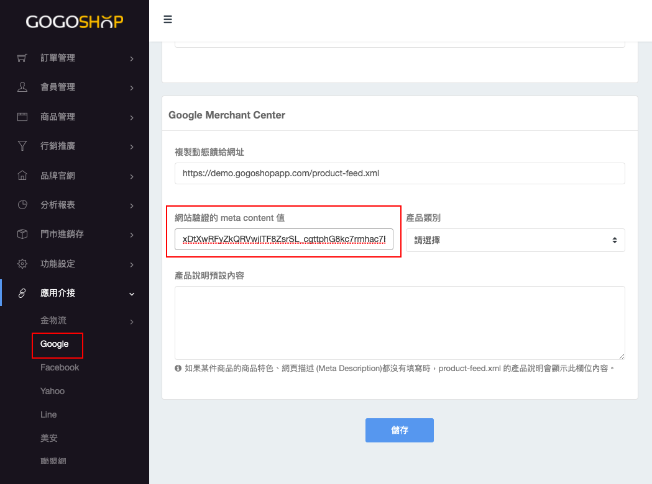This screenshot has width=652, height=484.
Task: Click the pie chart icon for 分析報表
Action: coord(22,205)
